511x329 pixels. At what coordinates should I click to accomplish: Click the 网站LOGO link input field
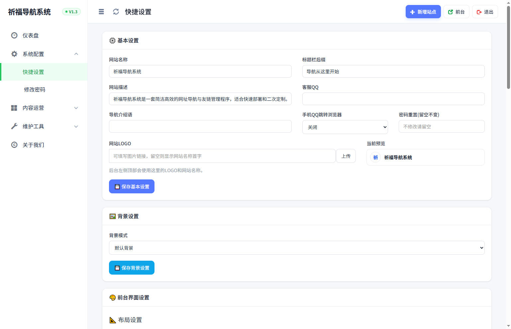pos(222,156)
